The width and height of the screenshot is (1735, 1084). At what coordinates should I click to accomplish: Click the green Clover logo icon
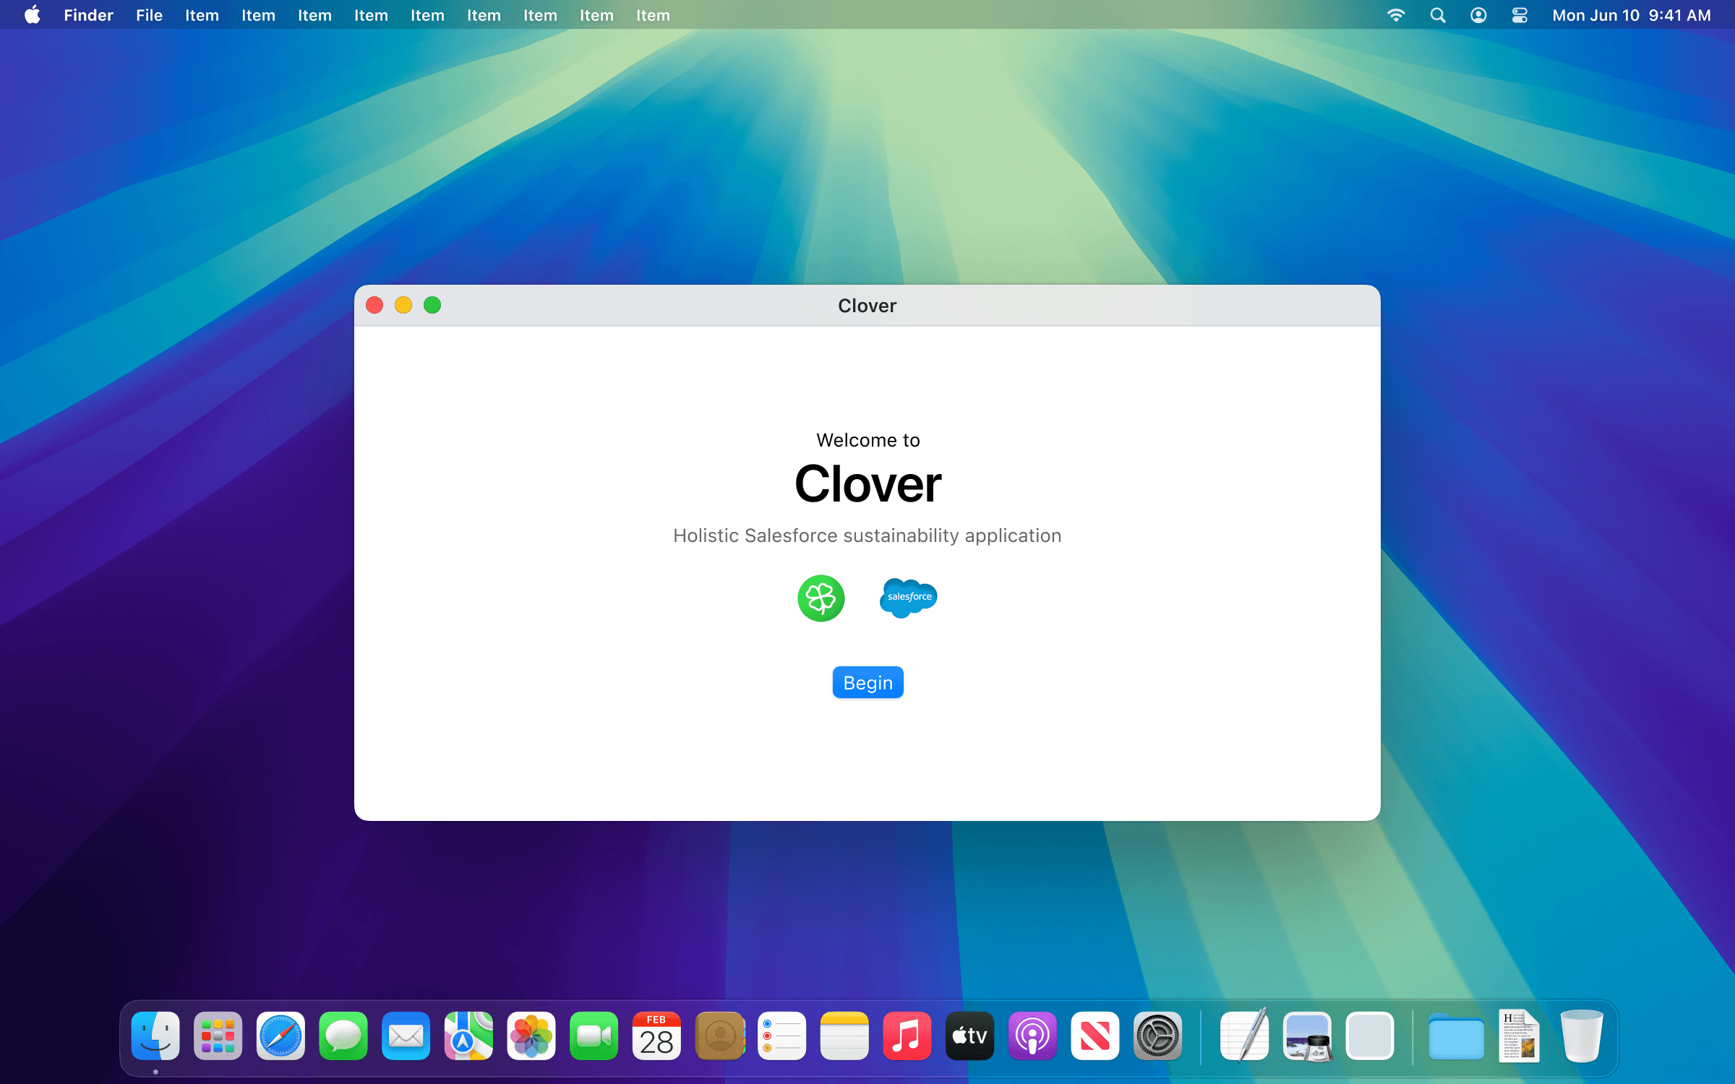click(821, 598)
